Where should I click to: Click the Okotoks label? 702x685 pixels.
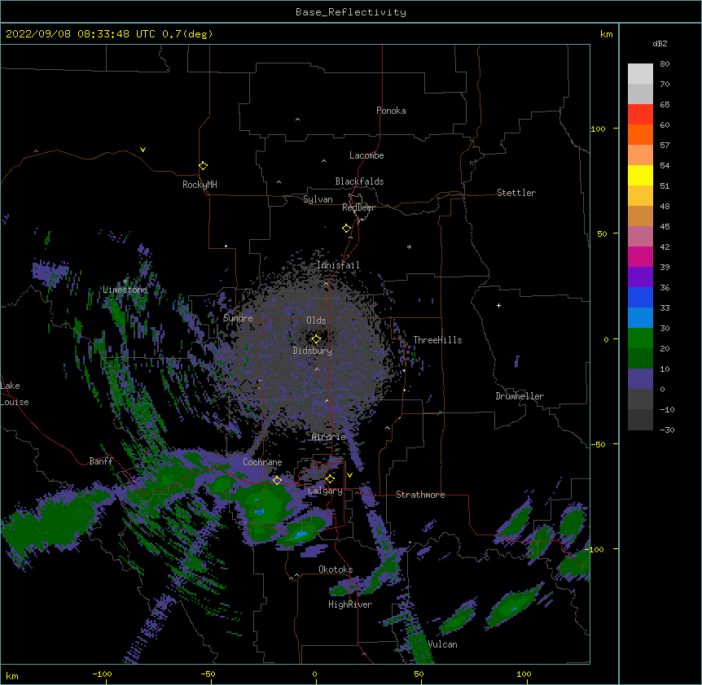point(336,569)
